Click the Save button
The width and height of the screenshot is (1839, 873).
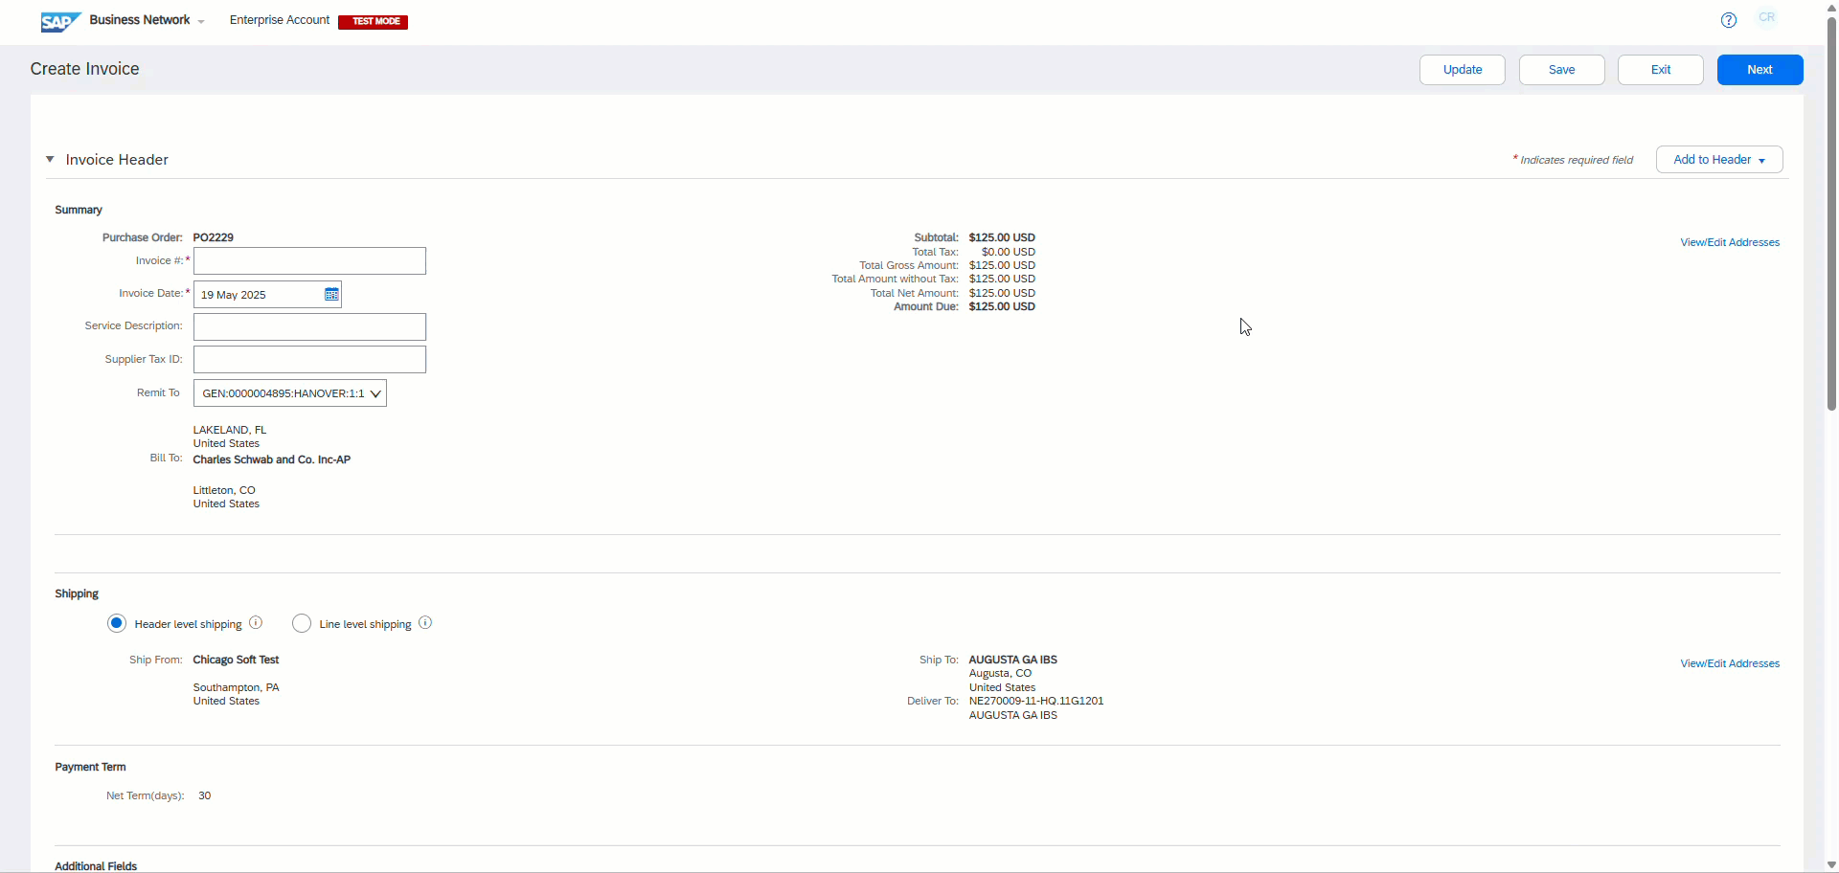[x=1561, y=70]
